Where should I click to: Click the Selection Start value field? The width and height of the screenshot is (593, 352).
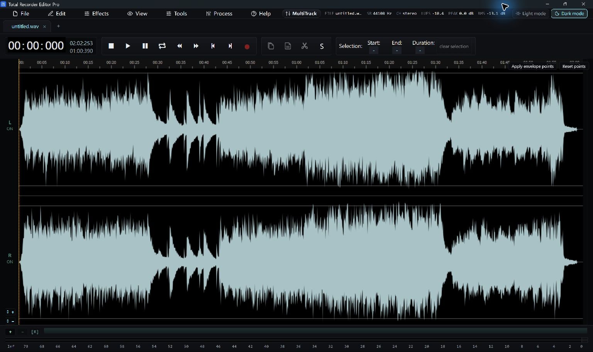[x=374, y=51]
